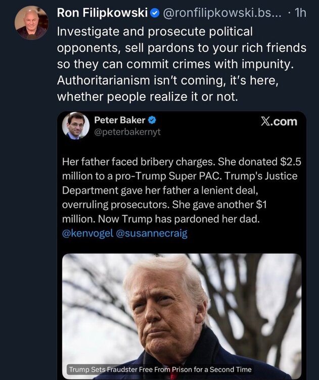Open the @susannecraig mention
This screenshot has height=380, width=319.
coord(152,233)
